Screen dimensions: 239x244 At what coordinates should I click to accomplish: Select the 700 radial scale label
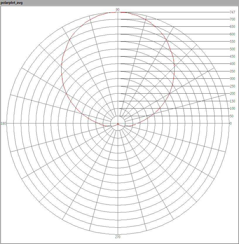coord(232,19)
